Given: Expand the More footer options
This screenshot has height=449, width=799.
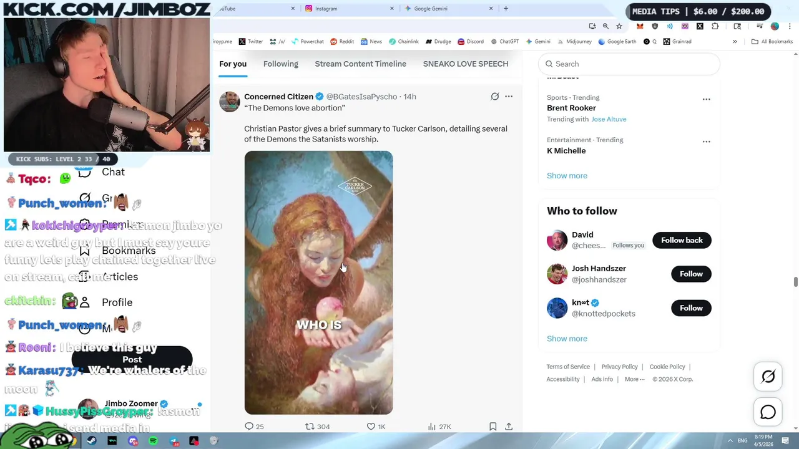Looking at the screenshot, I should 634,379.
